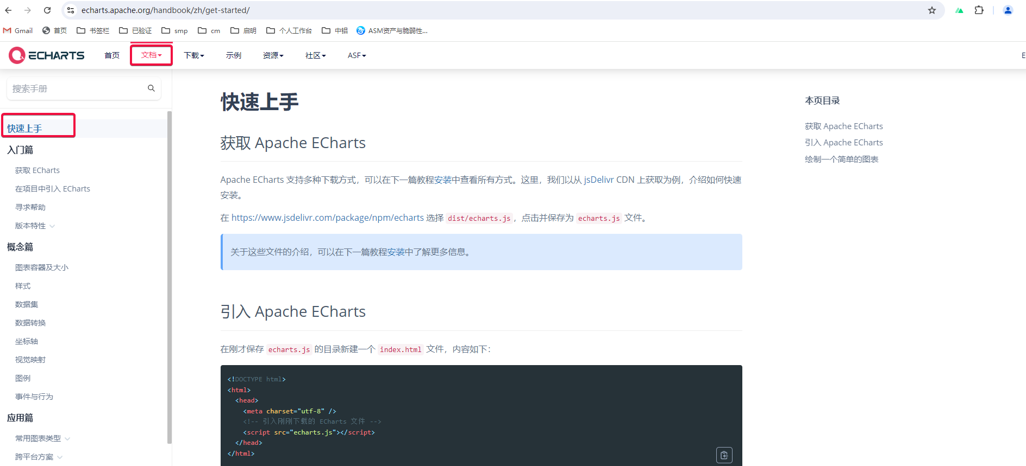
Task: Open the green triangle extension icon
Action: tap(960, 10)
